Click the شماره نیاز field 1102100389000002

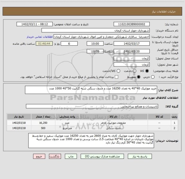point(132,24)
